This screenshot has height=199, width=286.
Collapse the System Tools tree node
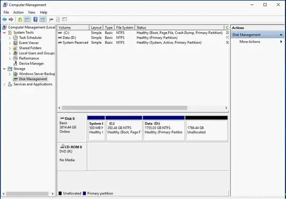click(x=4, y=33)
